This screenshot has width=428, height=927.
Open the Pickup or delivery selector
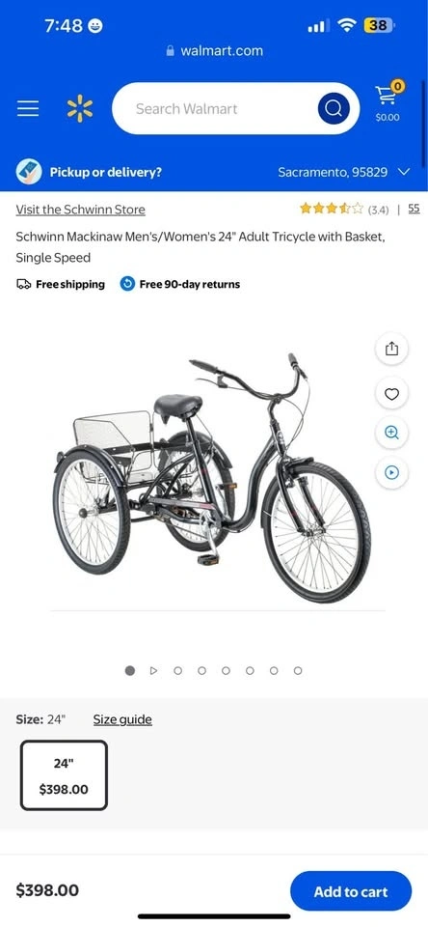click(x=89, y=172)
